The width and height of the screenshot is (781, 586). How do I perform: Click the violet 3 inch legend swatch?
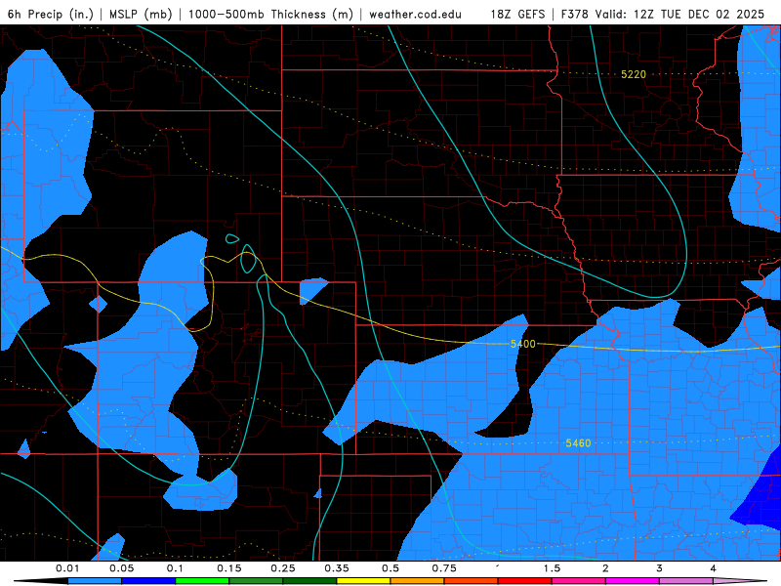[x=686, y=581]
